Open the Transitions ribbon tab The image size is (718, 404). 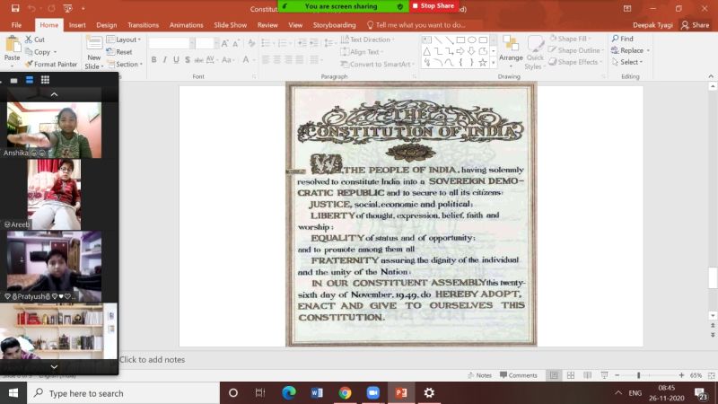click(x=143, y=25)
